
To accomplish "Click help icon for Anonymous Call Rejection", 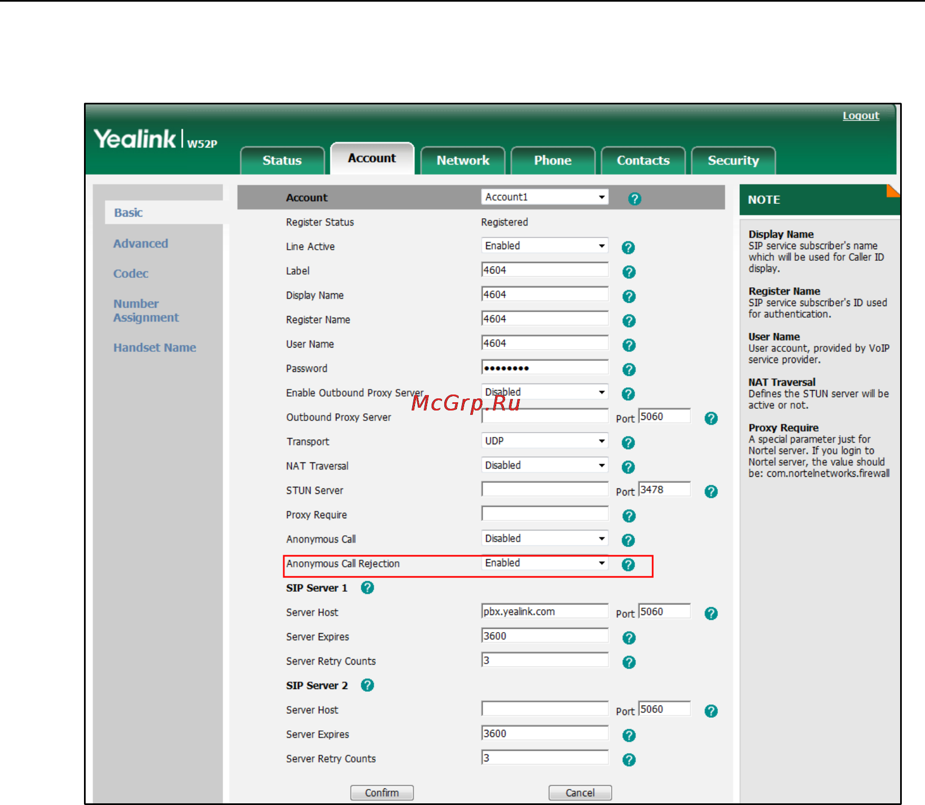I will tap(628, 565).
